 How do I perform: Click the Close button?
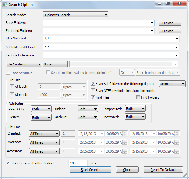point(127,170)
